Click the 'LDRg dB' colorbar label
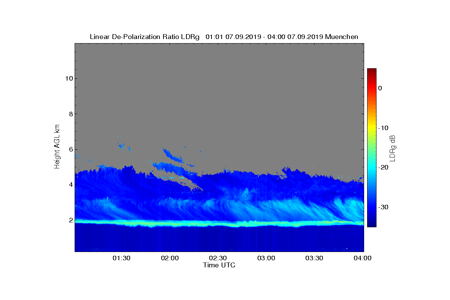The image size is (450, 300). click(393, 148)
